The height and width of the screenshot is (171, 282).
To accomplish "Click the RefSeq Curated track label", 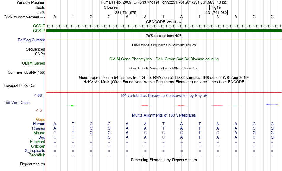I will coord(31,40).
